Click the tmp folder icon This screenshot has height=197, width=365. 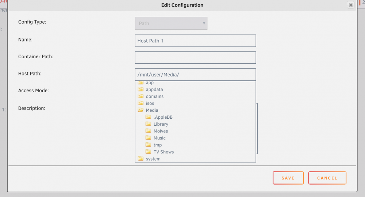148,145
